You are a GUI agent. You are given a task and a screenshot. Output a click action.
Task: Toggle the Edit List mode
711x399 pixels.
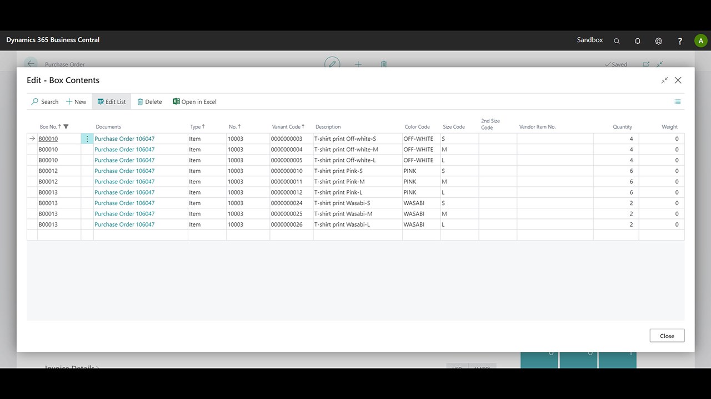(112, 102)
